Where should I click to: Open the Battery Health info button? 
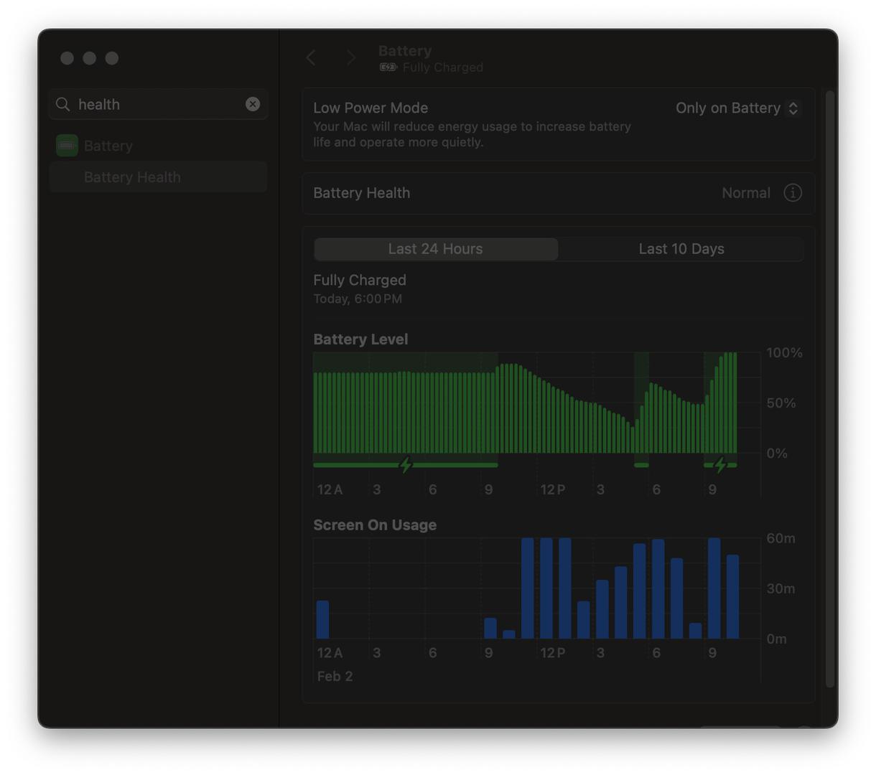(792, 193)
